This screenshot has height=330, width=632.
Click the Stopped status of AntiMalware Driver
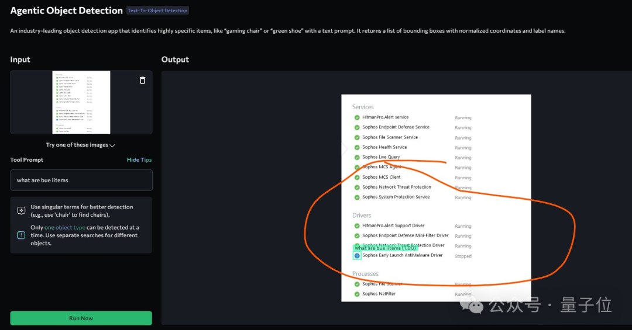coord(463,256)
